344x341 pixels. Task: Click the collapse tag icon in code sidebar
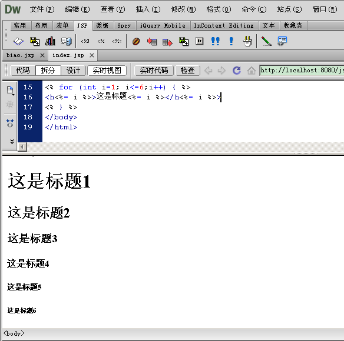click(x=10, y=123)
